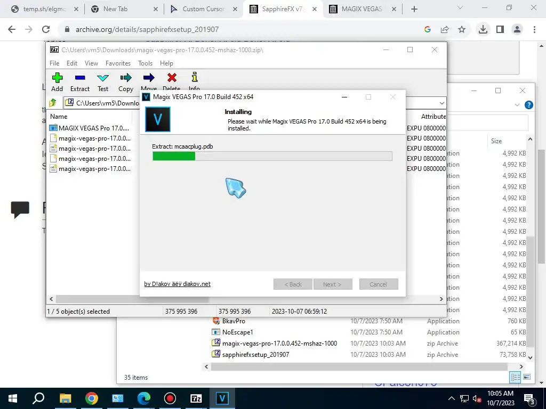
Task: Open notification center icon
Action: pos(529,398)
